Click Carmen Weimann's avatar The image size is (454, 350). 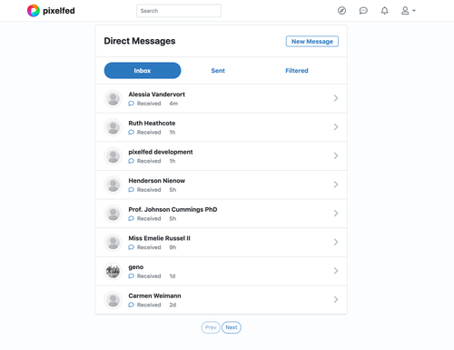click(113, 300)
